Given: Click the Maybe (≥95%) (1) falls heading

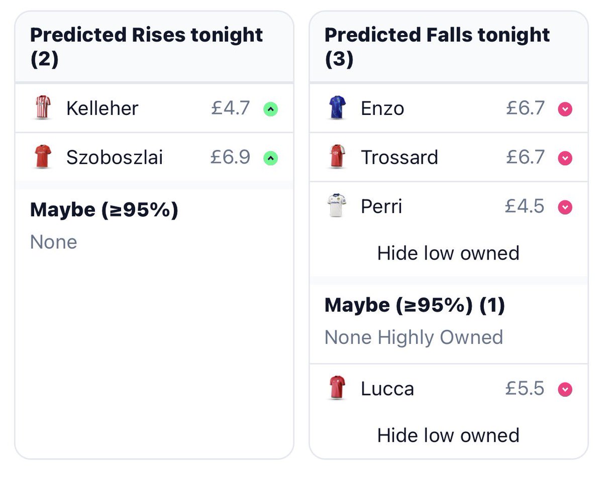Looking at the screenshot, I should [x=415, y=305].
